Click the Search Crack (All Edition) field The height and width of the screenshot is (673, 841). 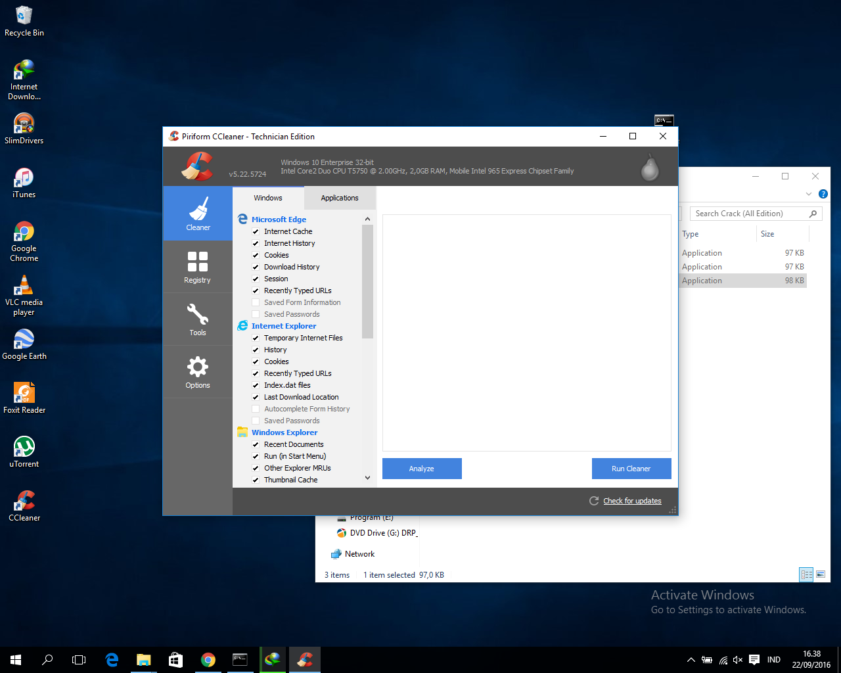pos(756,214)
